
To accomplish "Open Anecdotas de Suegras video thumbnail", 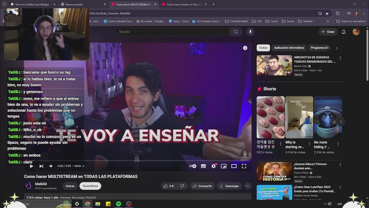I will (274, 65).
